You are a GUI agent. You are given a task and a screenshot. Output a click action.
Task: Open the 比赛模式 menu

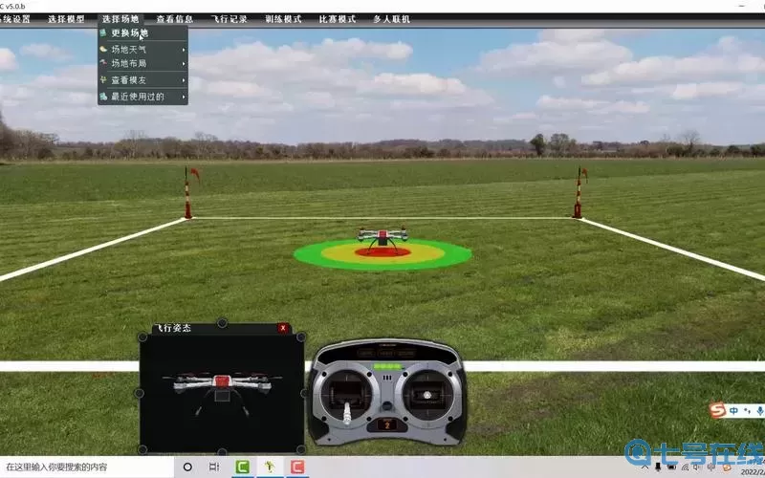click(337, 19)
